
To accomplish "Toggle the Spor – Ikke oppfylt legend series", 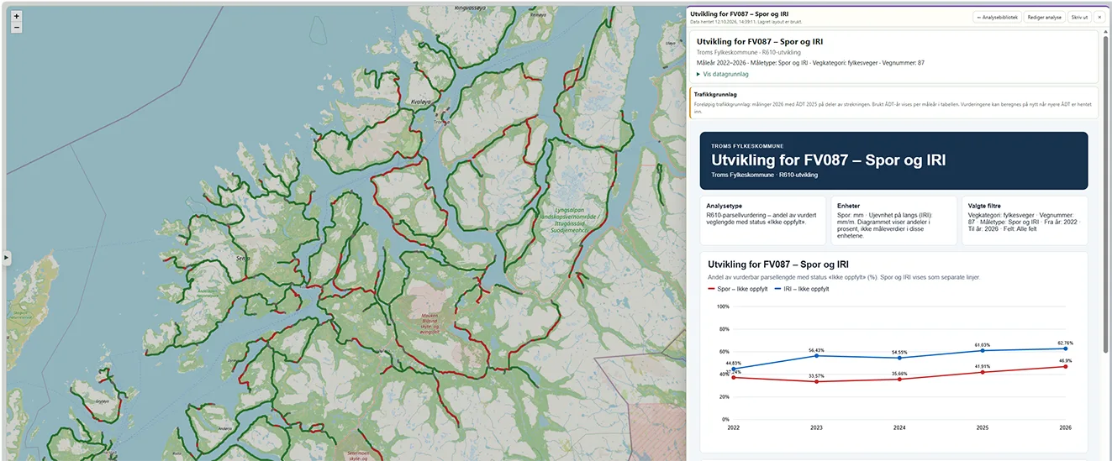I will coord(737,288).
